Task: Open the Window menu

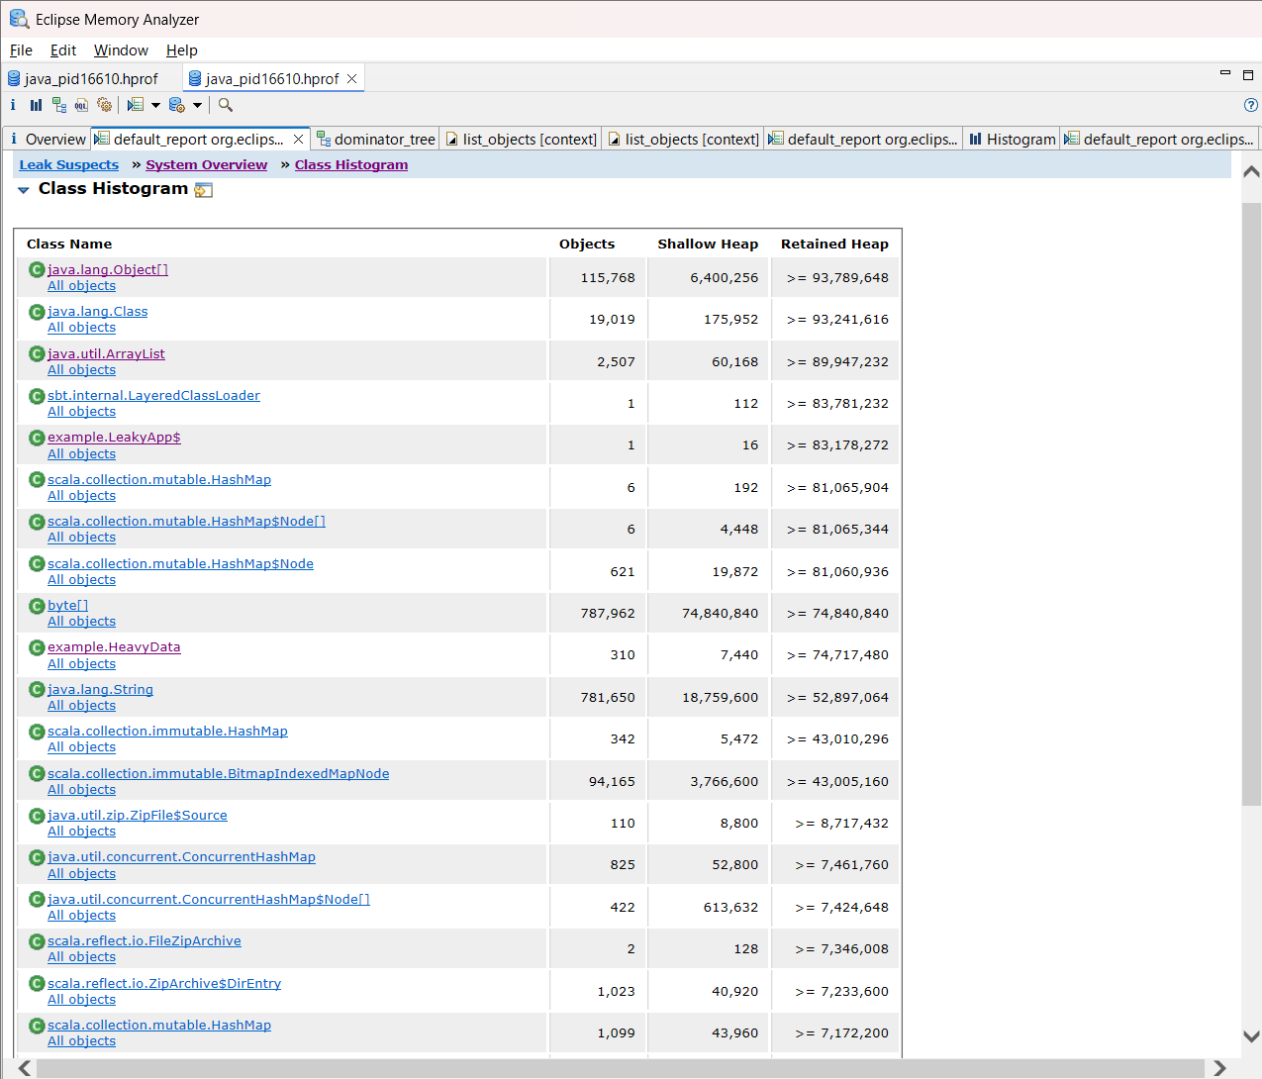Action: pyautogui.click(x=121, y=50)
